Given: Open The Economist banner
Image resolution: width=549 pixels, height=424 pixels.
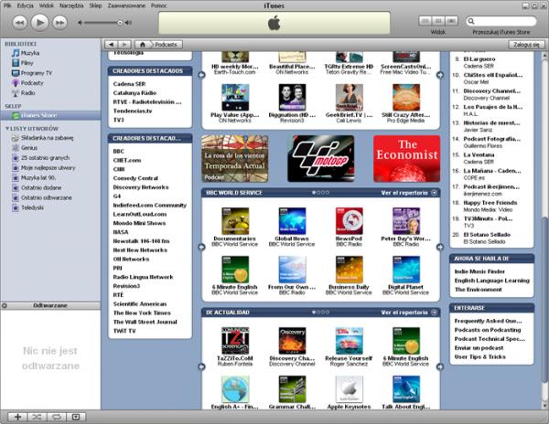Looking at the screenshot, I should coord(406,159).
